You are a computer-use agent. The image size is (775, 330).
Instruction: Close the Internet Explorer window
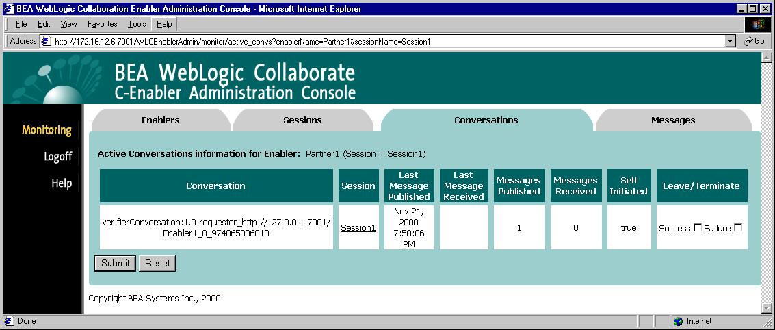tap(765, 8)
